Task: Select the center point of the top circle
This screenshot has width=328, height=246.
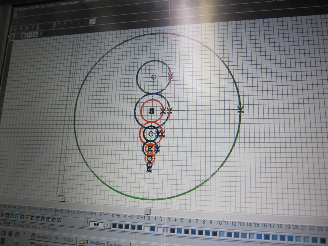Action: (x=154, y=77)
